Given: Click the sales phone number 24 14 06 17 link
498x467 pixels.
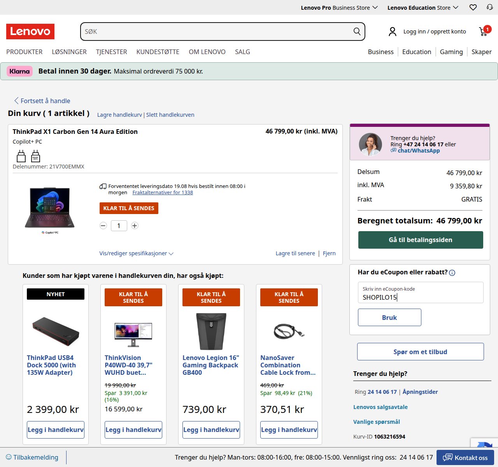Looking at the screenshot, I should click(x=382, y=392).
